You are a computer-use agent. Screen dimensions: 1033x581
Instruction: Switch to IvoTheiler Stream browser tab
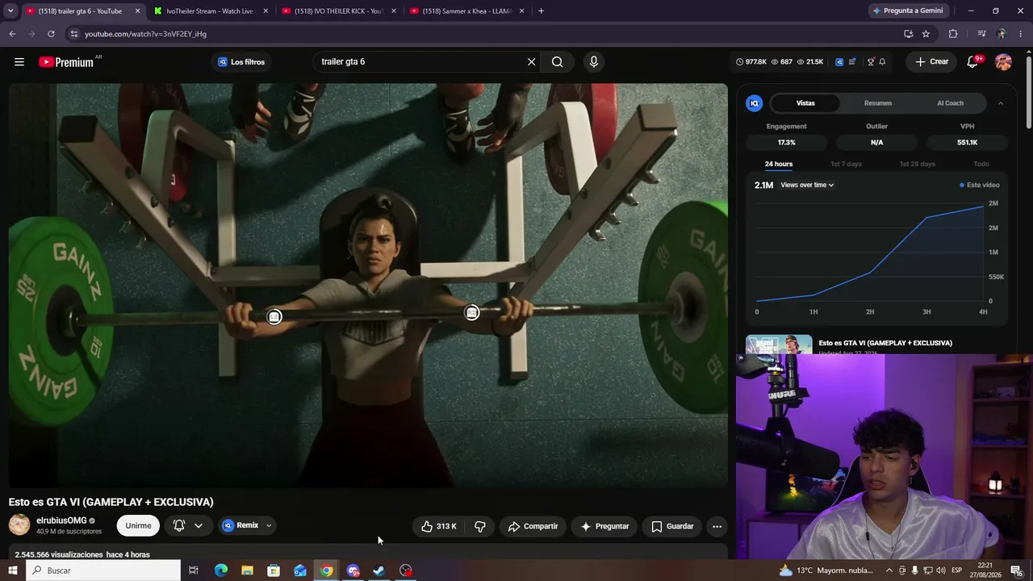point(210,10)
